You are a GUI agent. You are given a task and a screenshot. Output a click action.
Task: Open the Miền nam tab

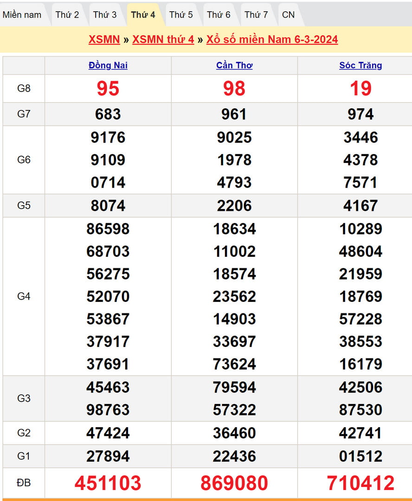[22, 14]
